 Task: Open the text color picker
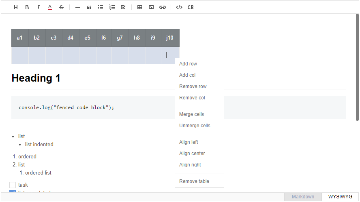click(50, 7)
